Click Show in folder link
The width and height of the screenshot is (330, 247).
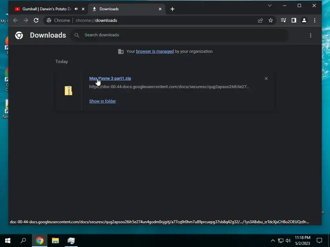pyautogui.click(x=102, y=101)
